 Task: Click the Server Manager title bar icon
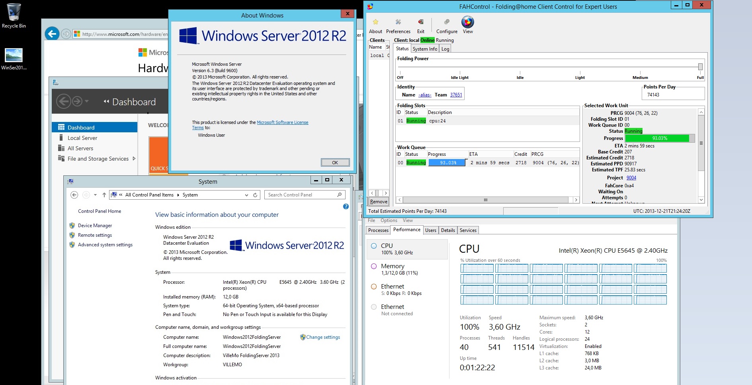click(x=56, y=82)
